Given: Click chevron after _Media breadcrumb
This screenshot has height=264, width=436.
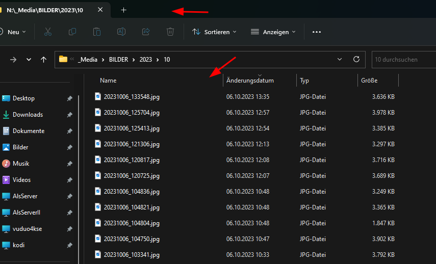Looking at the screenshot, I should [x=103, y=60].
